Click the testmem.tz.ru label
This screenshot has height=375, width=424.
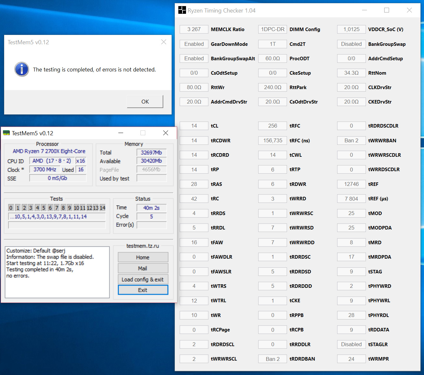[x=143, y=246]
